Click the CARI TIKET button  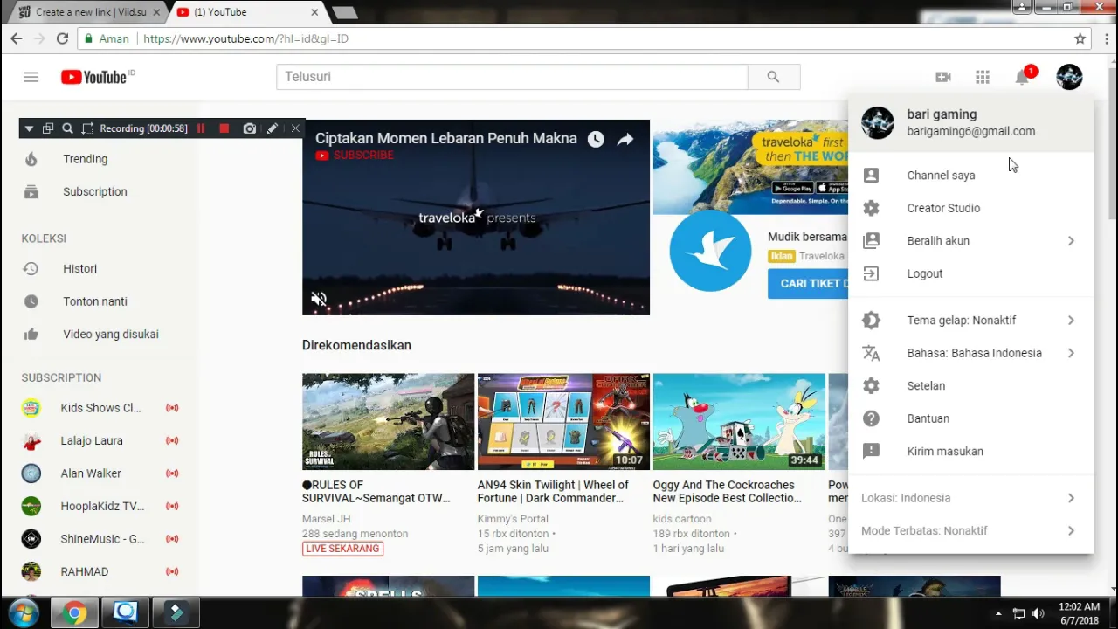tap(808, 283)
